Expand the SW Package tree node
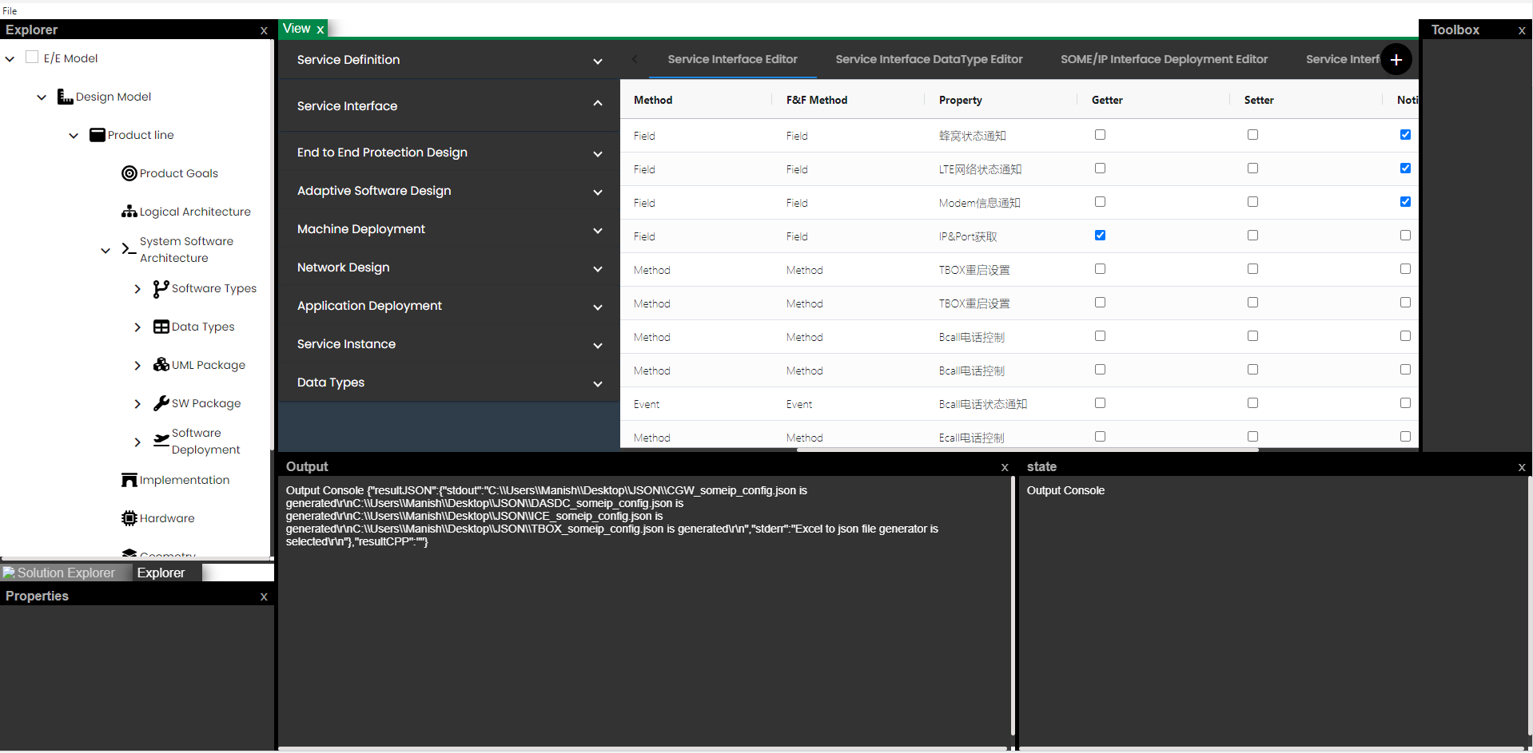Screen dimensions: 1533x753 point(137,403)
